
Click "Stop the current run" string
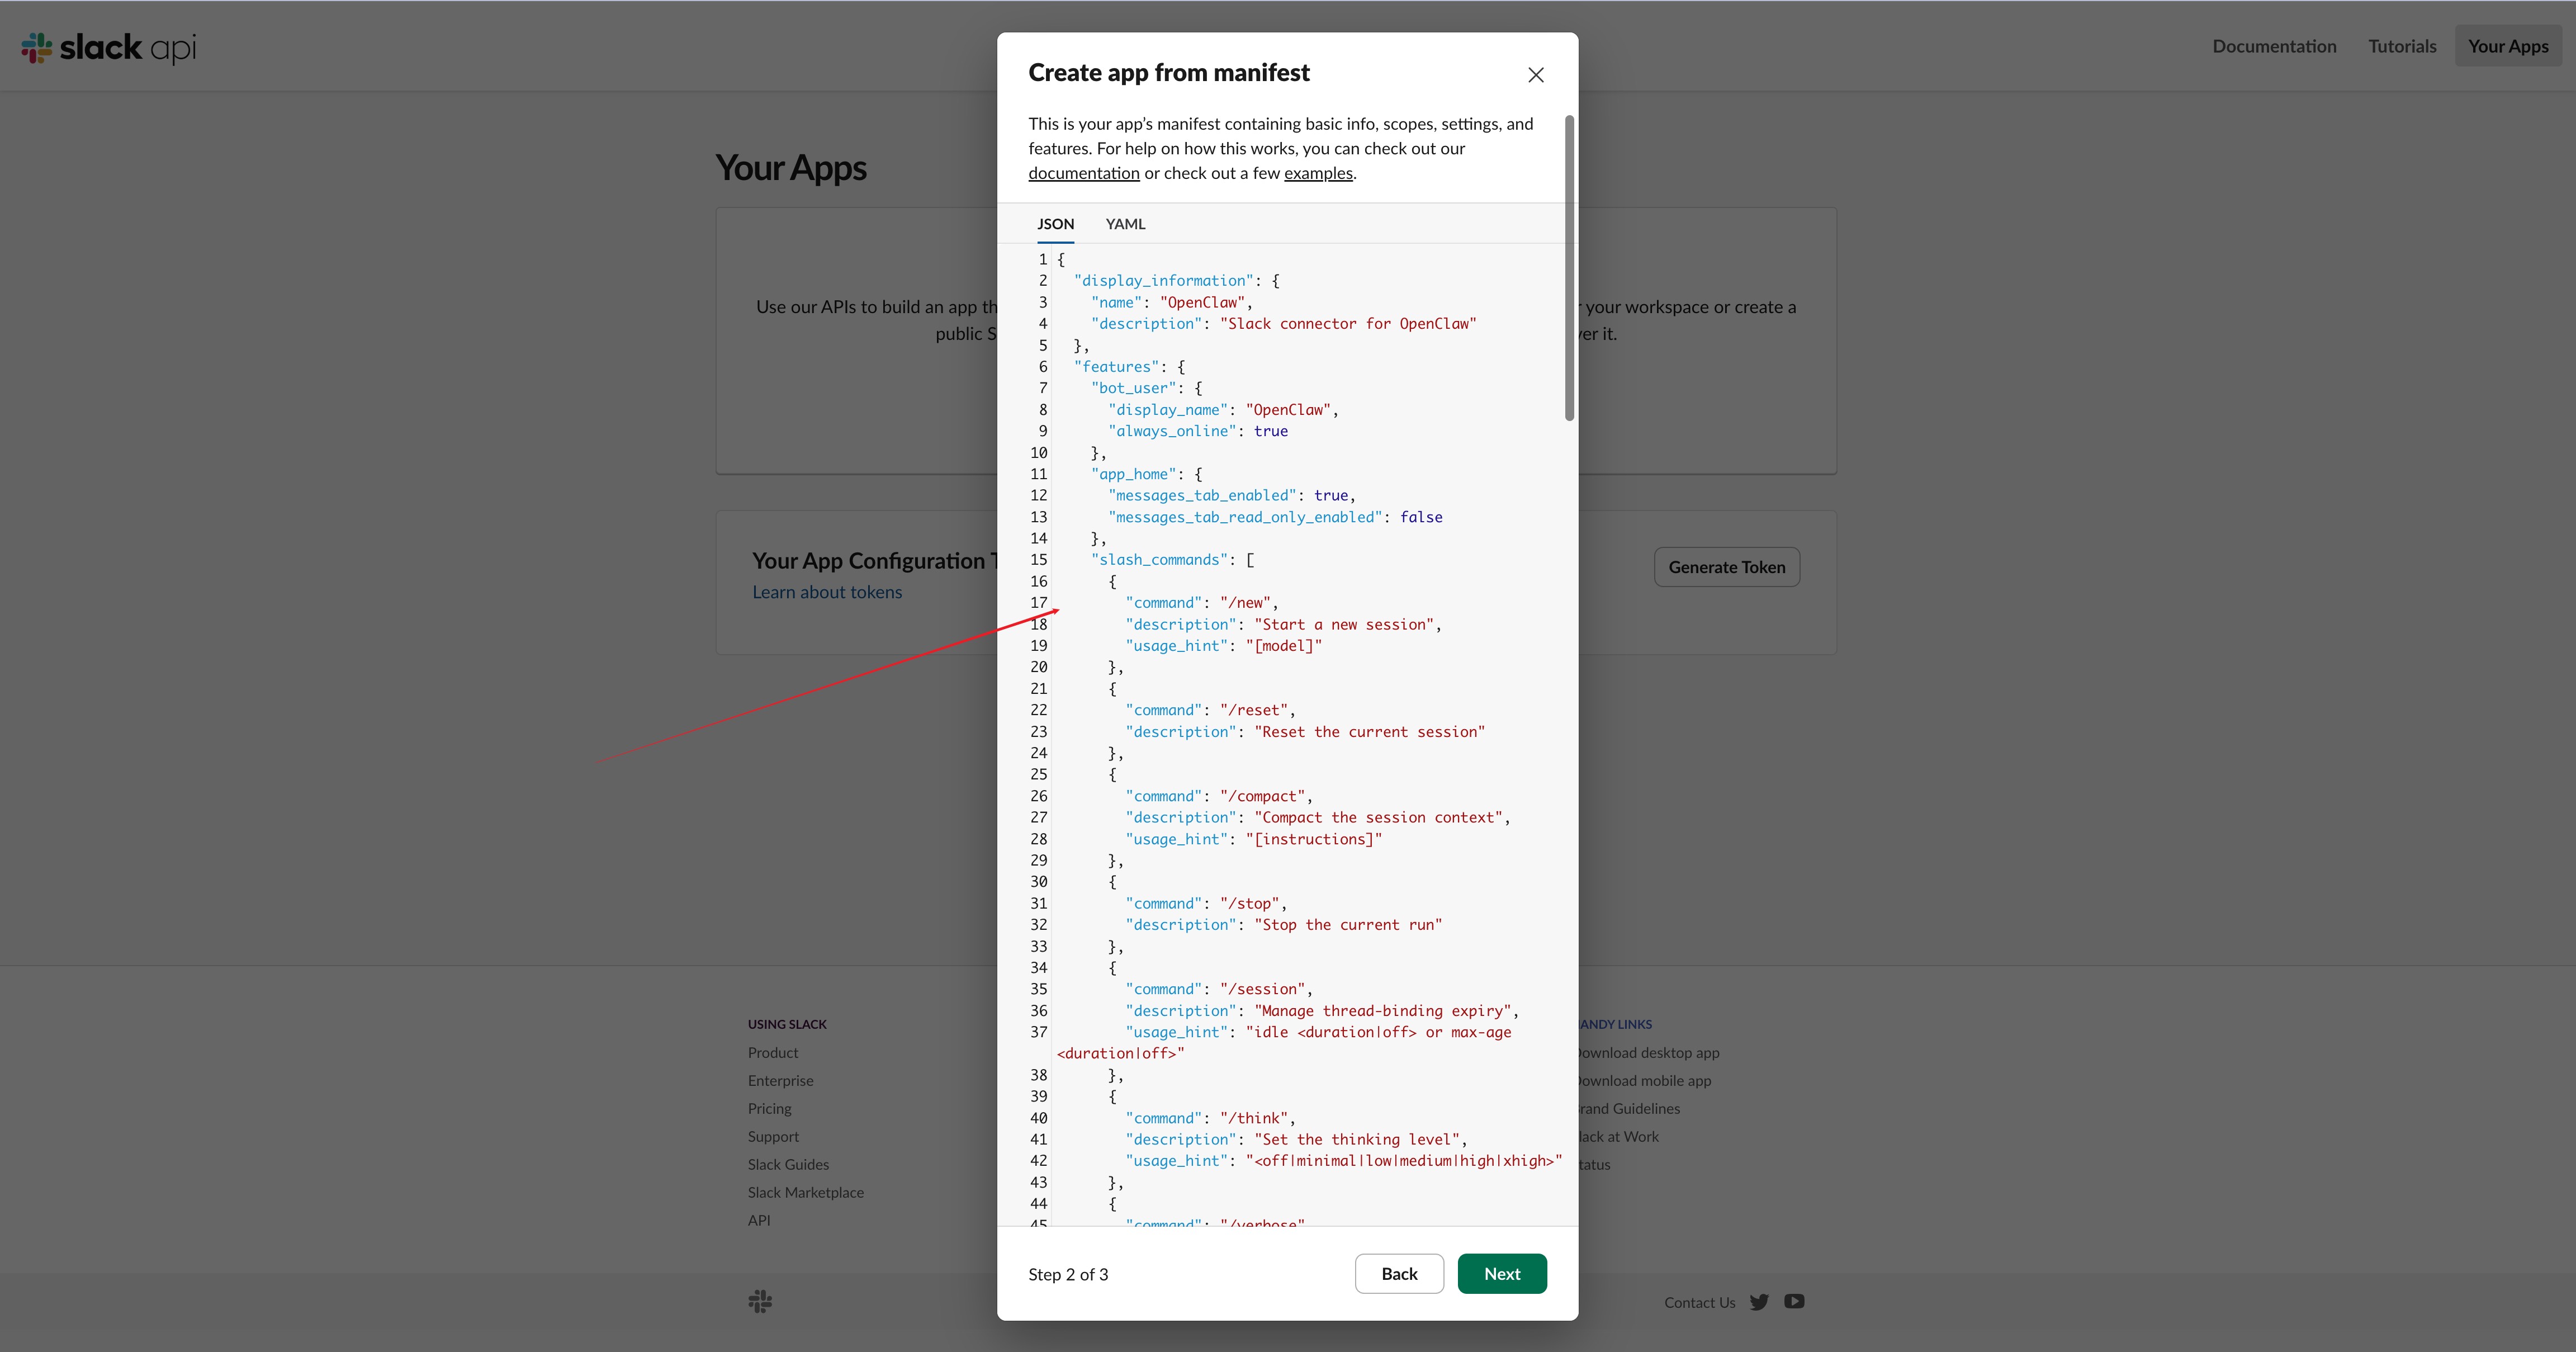pyautogui.click(x=1348, y=925)
